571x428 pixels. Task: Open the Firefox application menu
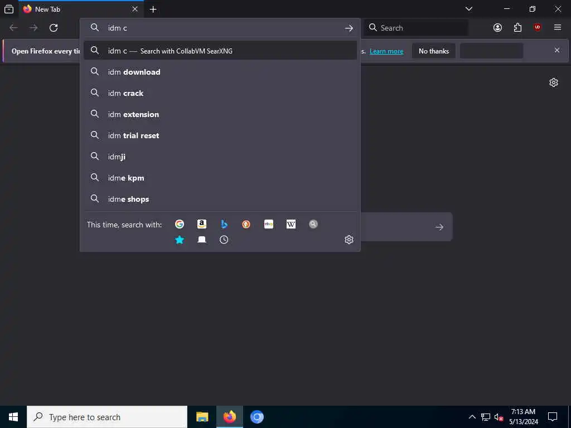coord(558,28)
